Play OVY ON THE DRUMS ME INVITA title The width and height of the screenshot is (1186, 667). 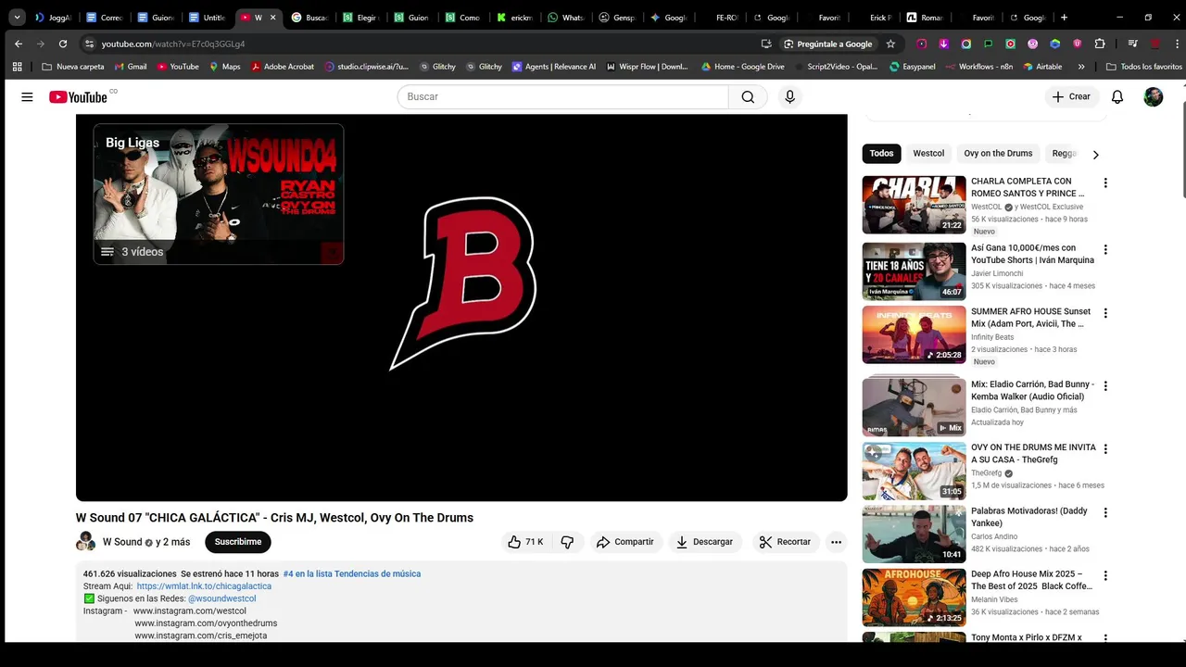1033,453
